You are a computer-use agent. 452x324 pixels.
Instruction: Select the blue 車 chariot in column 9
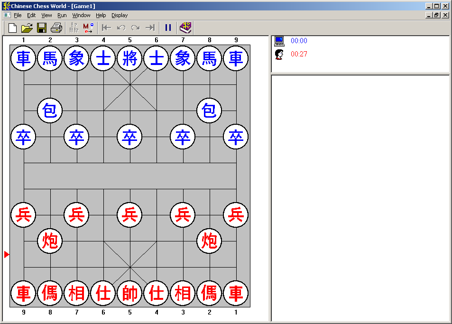click(x=236, y=58)
